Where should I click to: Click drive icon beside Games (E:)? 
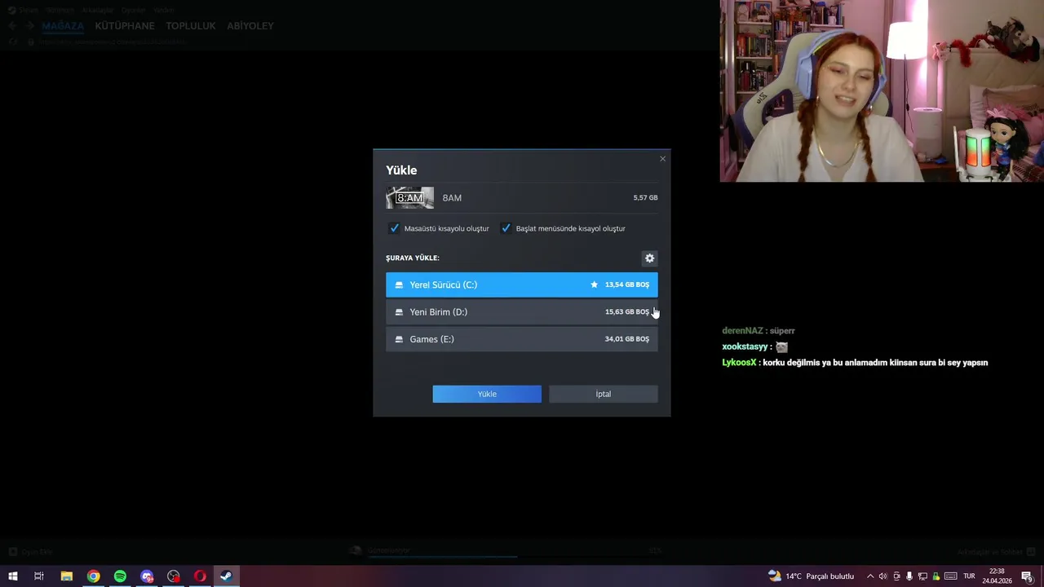click(399, 339)
